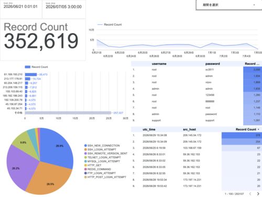The width and height of the screenshot is (262, 197).
Task: Sort by Record Count column arrow
Action: point(258,129)
